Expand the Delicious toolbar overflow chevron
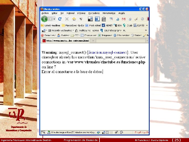The height and width of the screenshot is (142, 189). click(x=146, y=30)
